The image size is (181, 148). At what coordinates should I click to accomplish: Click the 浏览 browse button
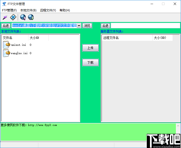click(87, 26)
